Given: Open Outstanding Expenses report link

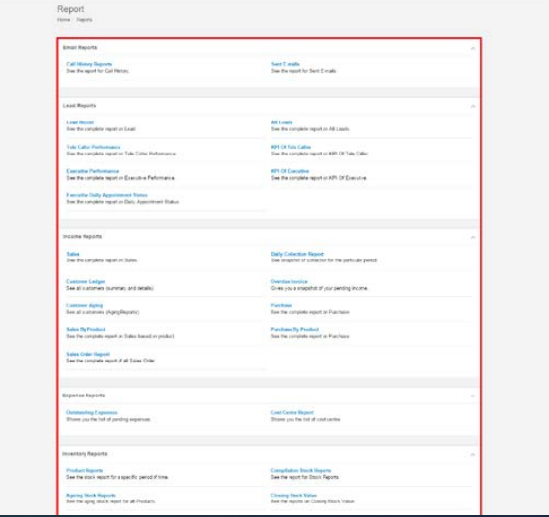Looking at the screenshot, I should 91,413.
